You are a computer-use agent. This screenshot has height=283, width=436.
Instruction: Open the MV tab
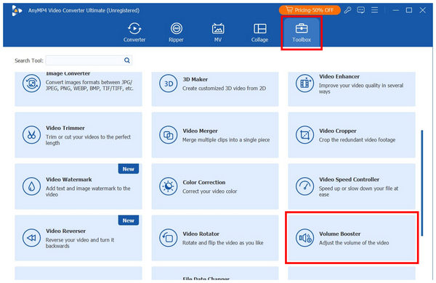click(x=218, y=33)
